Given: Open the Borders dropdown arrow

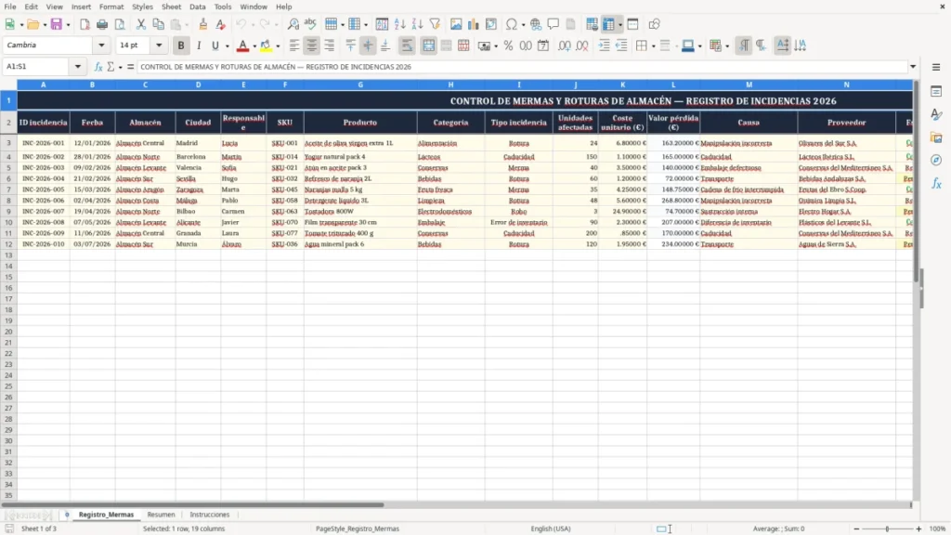Looking at the screenshot, I should tap(653, 46).
